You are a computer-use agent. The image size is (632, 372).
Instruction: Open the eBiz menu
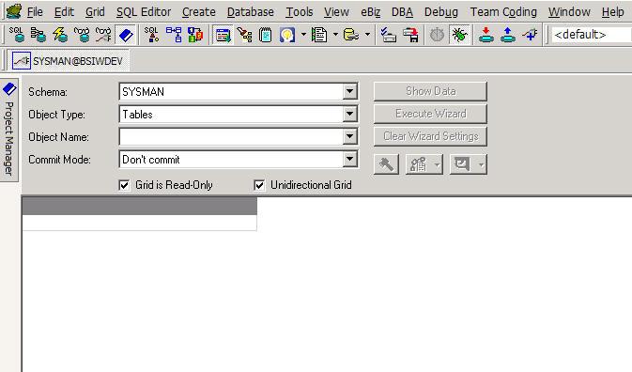coord(370,12)
